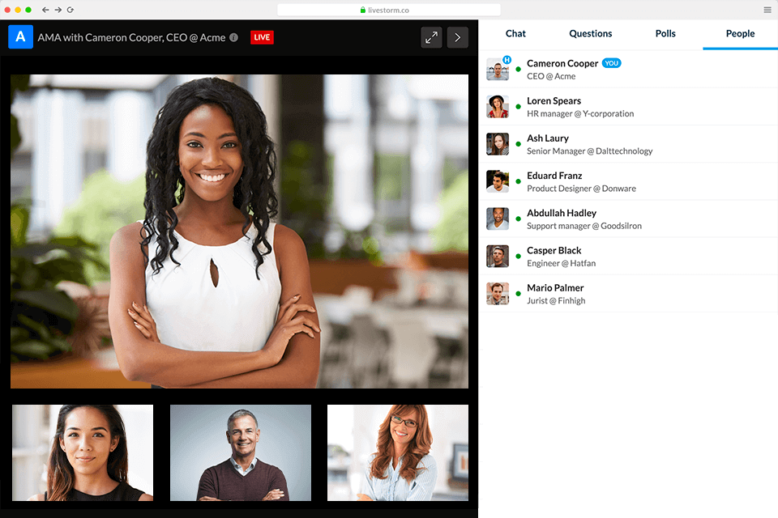Image resolution: width=778 pixels, height=518 pixels.
Task: Click Cameron Cooper's avatar
Action: (498, 70)
